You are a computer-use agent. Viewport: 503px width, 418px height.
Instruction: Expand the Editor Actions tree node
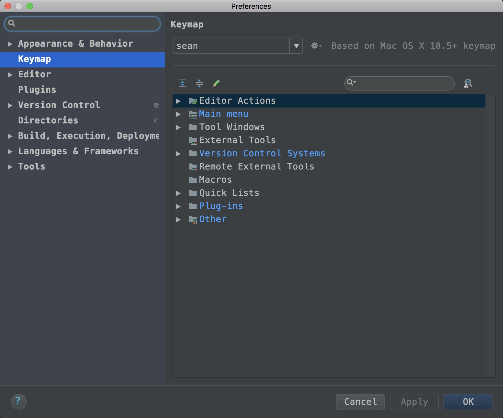click(x=178, y=101)
